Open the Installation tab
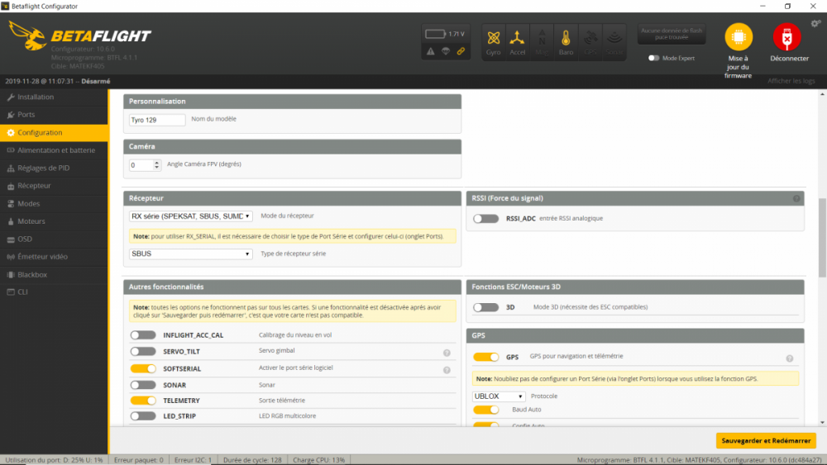The width and height of the screenshot is (827, 465). coord(54,97)
